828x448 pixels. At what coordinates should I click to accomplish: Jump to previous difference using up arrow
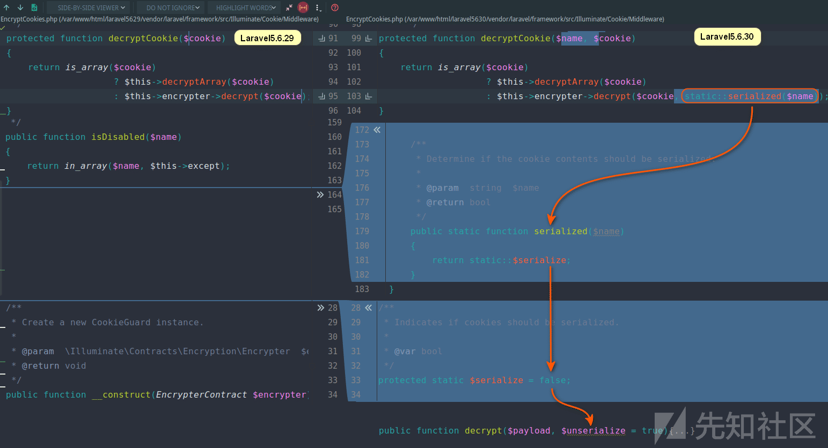point(7,8)
